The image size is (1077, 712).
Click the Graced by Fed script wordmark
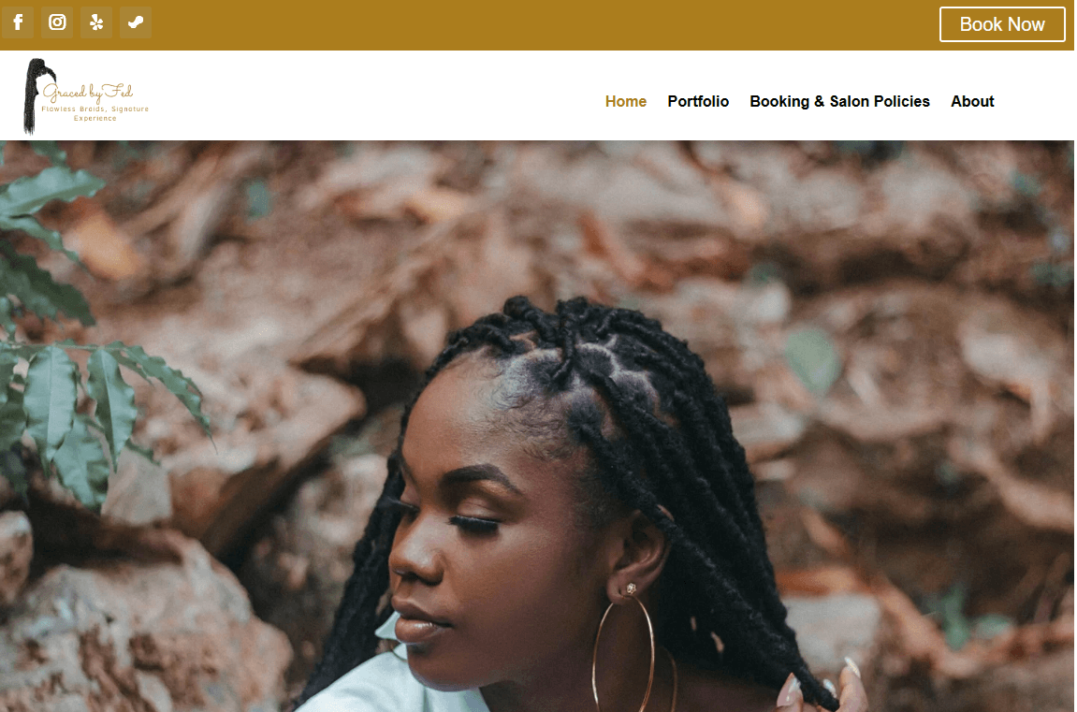(x=88, y=92)
